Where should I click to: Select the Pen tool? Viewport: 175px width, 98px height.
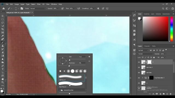pyautogui.click(x=2, y=66)
